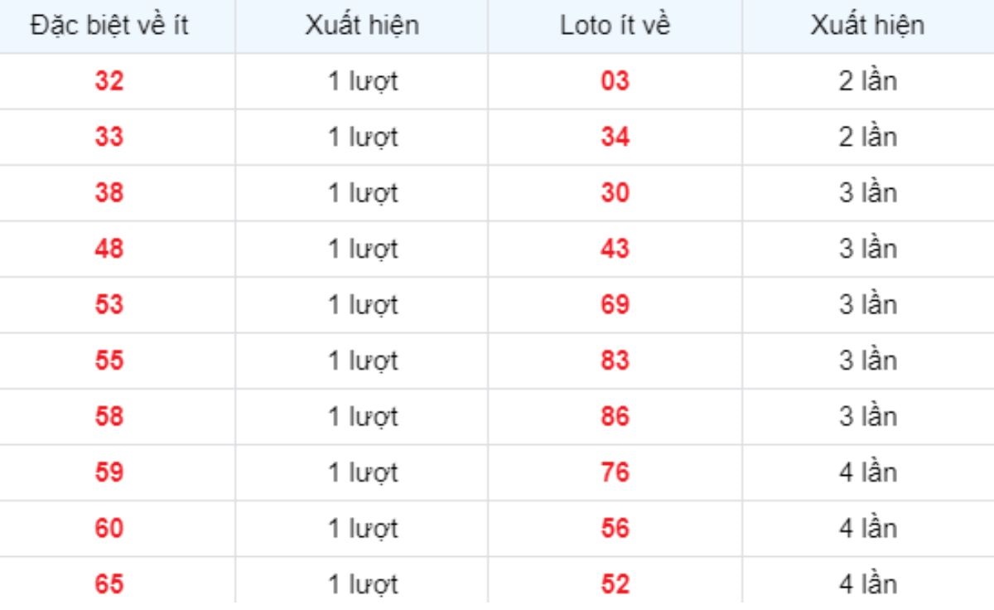Click special number 33
Screen dimensions: 994x610
tap(109, 137)
